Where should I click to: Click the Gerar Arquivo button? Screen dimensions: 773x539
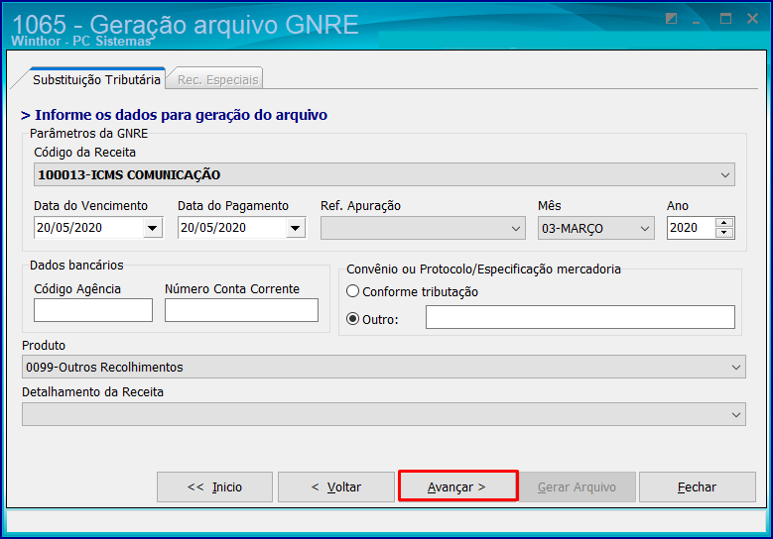577,486
